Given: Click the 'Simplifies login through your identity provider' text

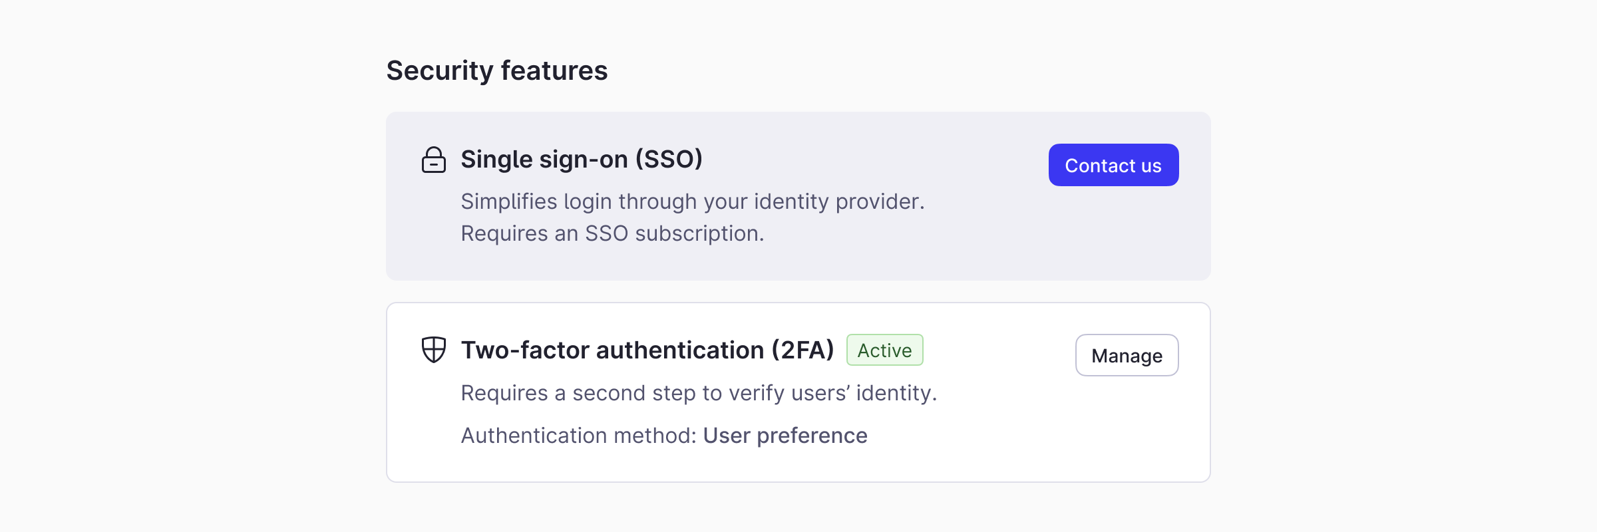Looking at the screenshot, I should click(692, 201).
